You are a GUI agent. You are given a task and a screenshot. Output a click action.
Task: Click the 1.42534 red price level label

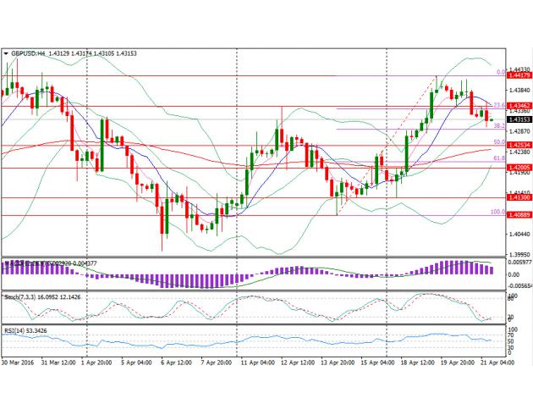click(519, 146)
